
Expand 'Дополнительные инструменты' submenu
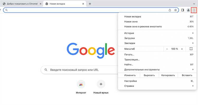coord(157,70)
